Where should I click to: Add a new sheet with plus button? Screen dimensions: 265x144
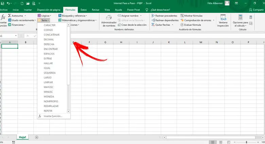37,137
